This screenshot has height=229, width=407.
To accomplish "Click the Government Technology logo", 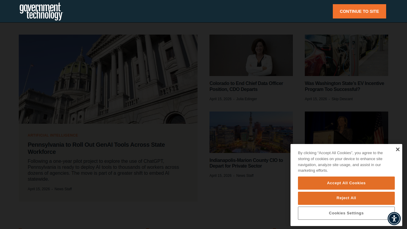I will pyautogui.click(x=41, y=11).
